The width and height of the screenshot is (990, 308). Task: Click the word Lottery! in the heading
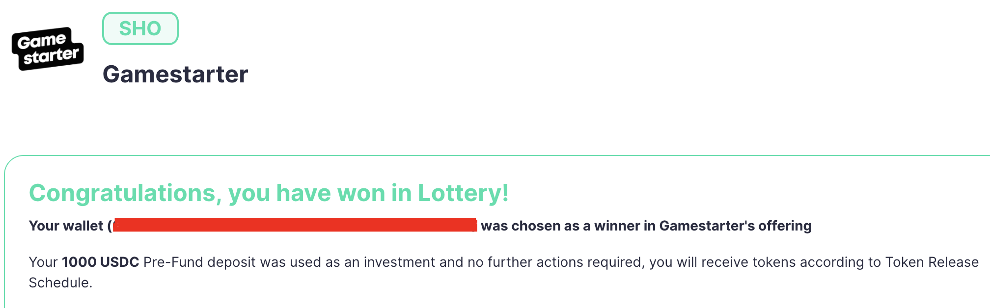(x=463, y=193)
